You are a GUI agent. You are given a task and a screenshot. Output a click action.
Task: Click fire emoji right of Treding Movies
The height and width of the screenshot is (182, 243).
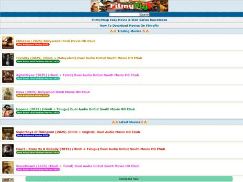145,31
